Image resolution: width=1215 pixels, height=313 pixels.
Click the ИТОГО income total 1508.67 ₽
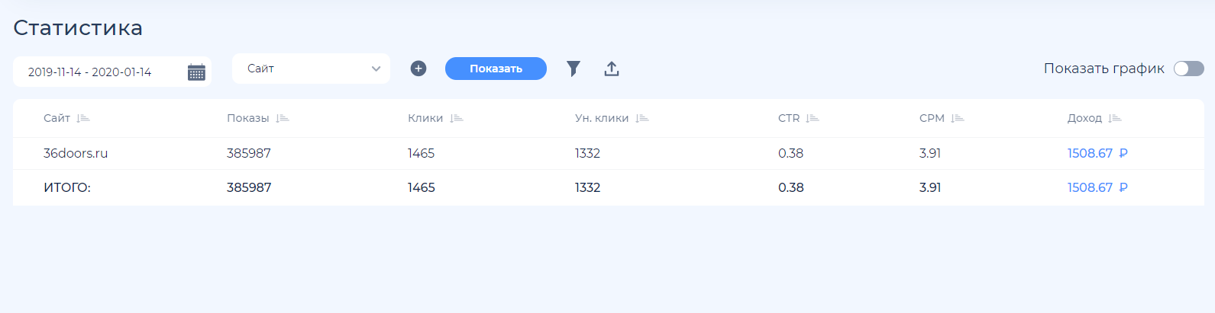[1097, 187]
